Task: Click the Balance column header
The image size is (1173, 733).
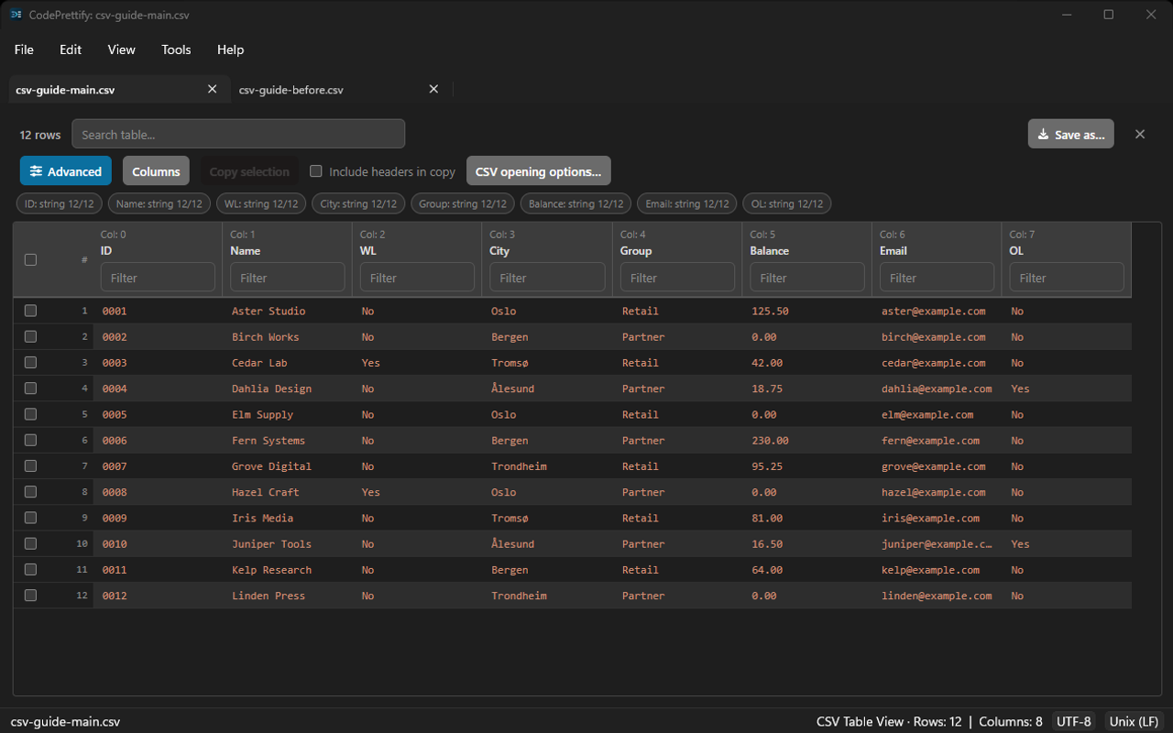Action: (769, 250)
